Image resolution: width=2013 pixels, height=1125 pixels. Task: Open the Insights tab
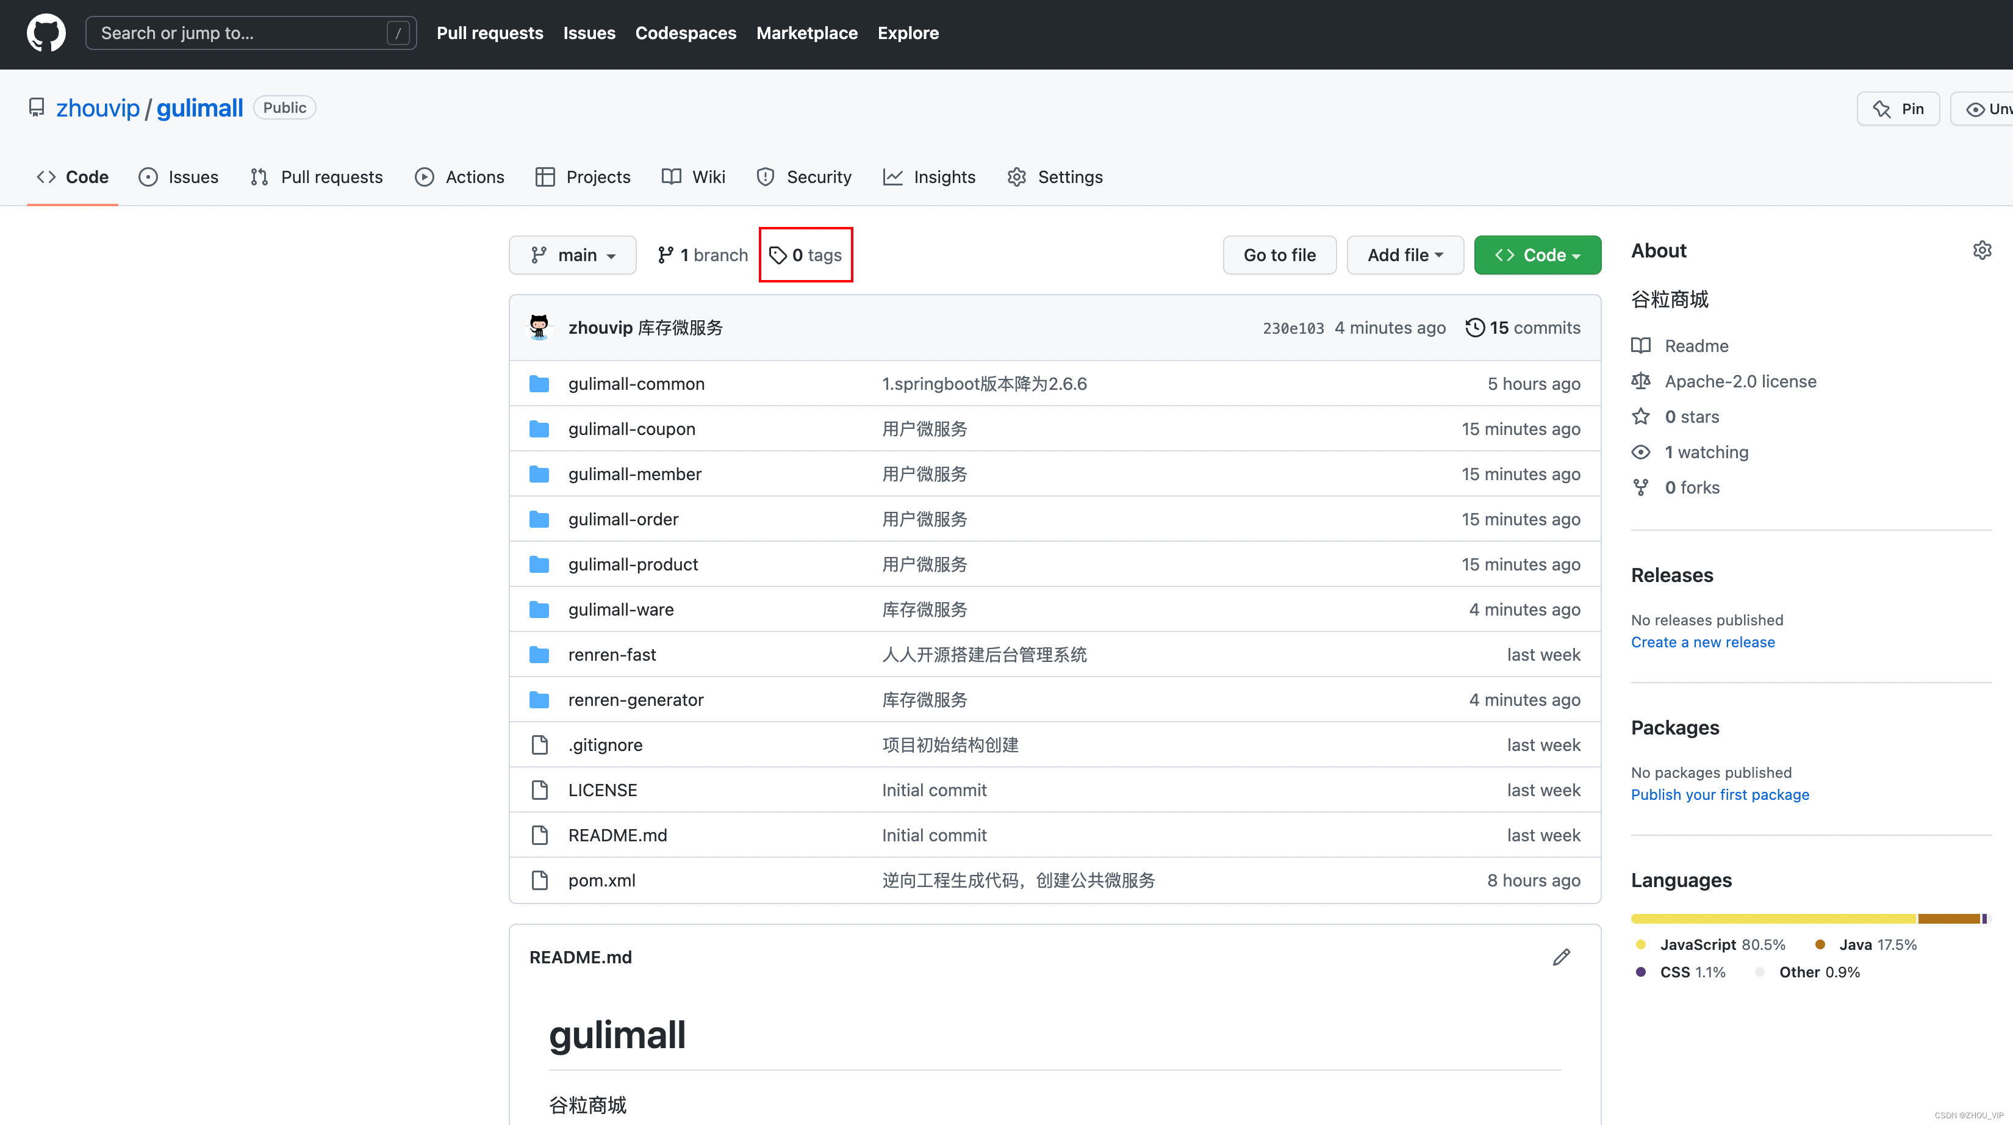coord(929,177)
